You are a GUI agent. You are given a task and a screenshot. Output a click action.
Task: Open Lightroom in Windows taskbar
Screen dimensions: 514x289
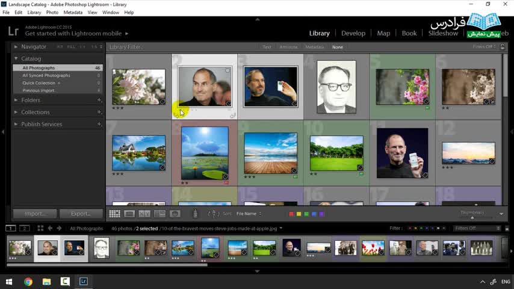[83, 281]
